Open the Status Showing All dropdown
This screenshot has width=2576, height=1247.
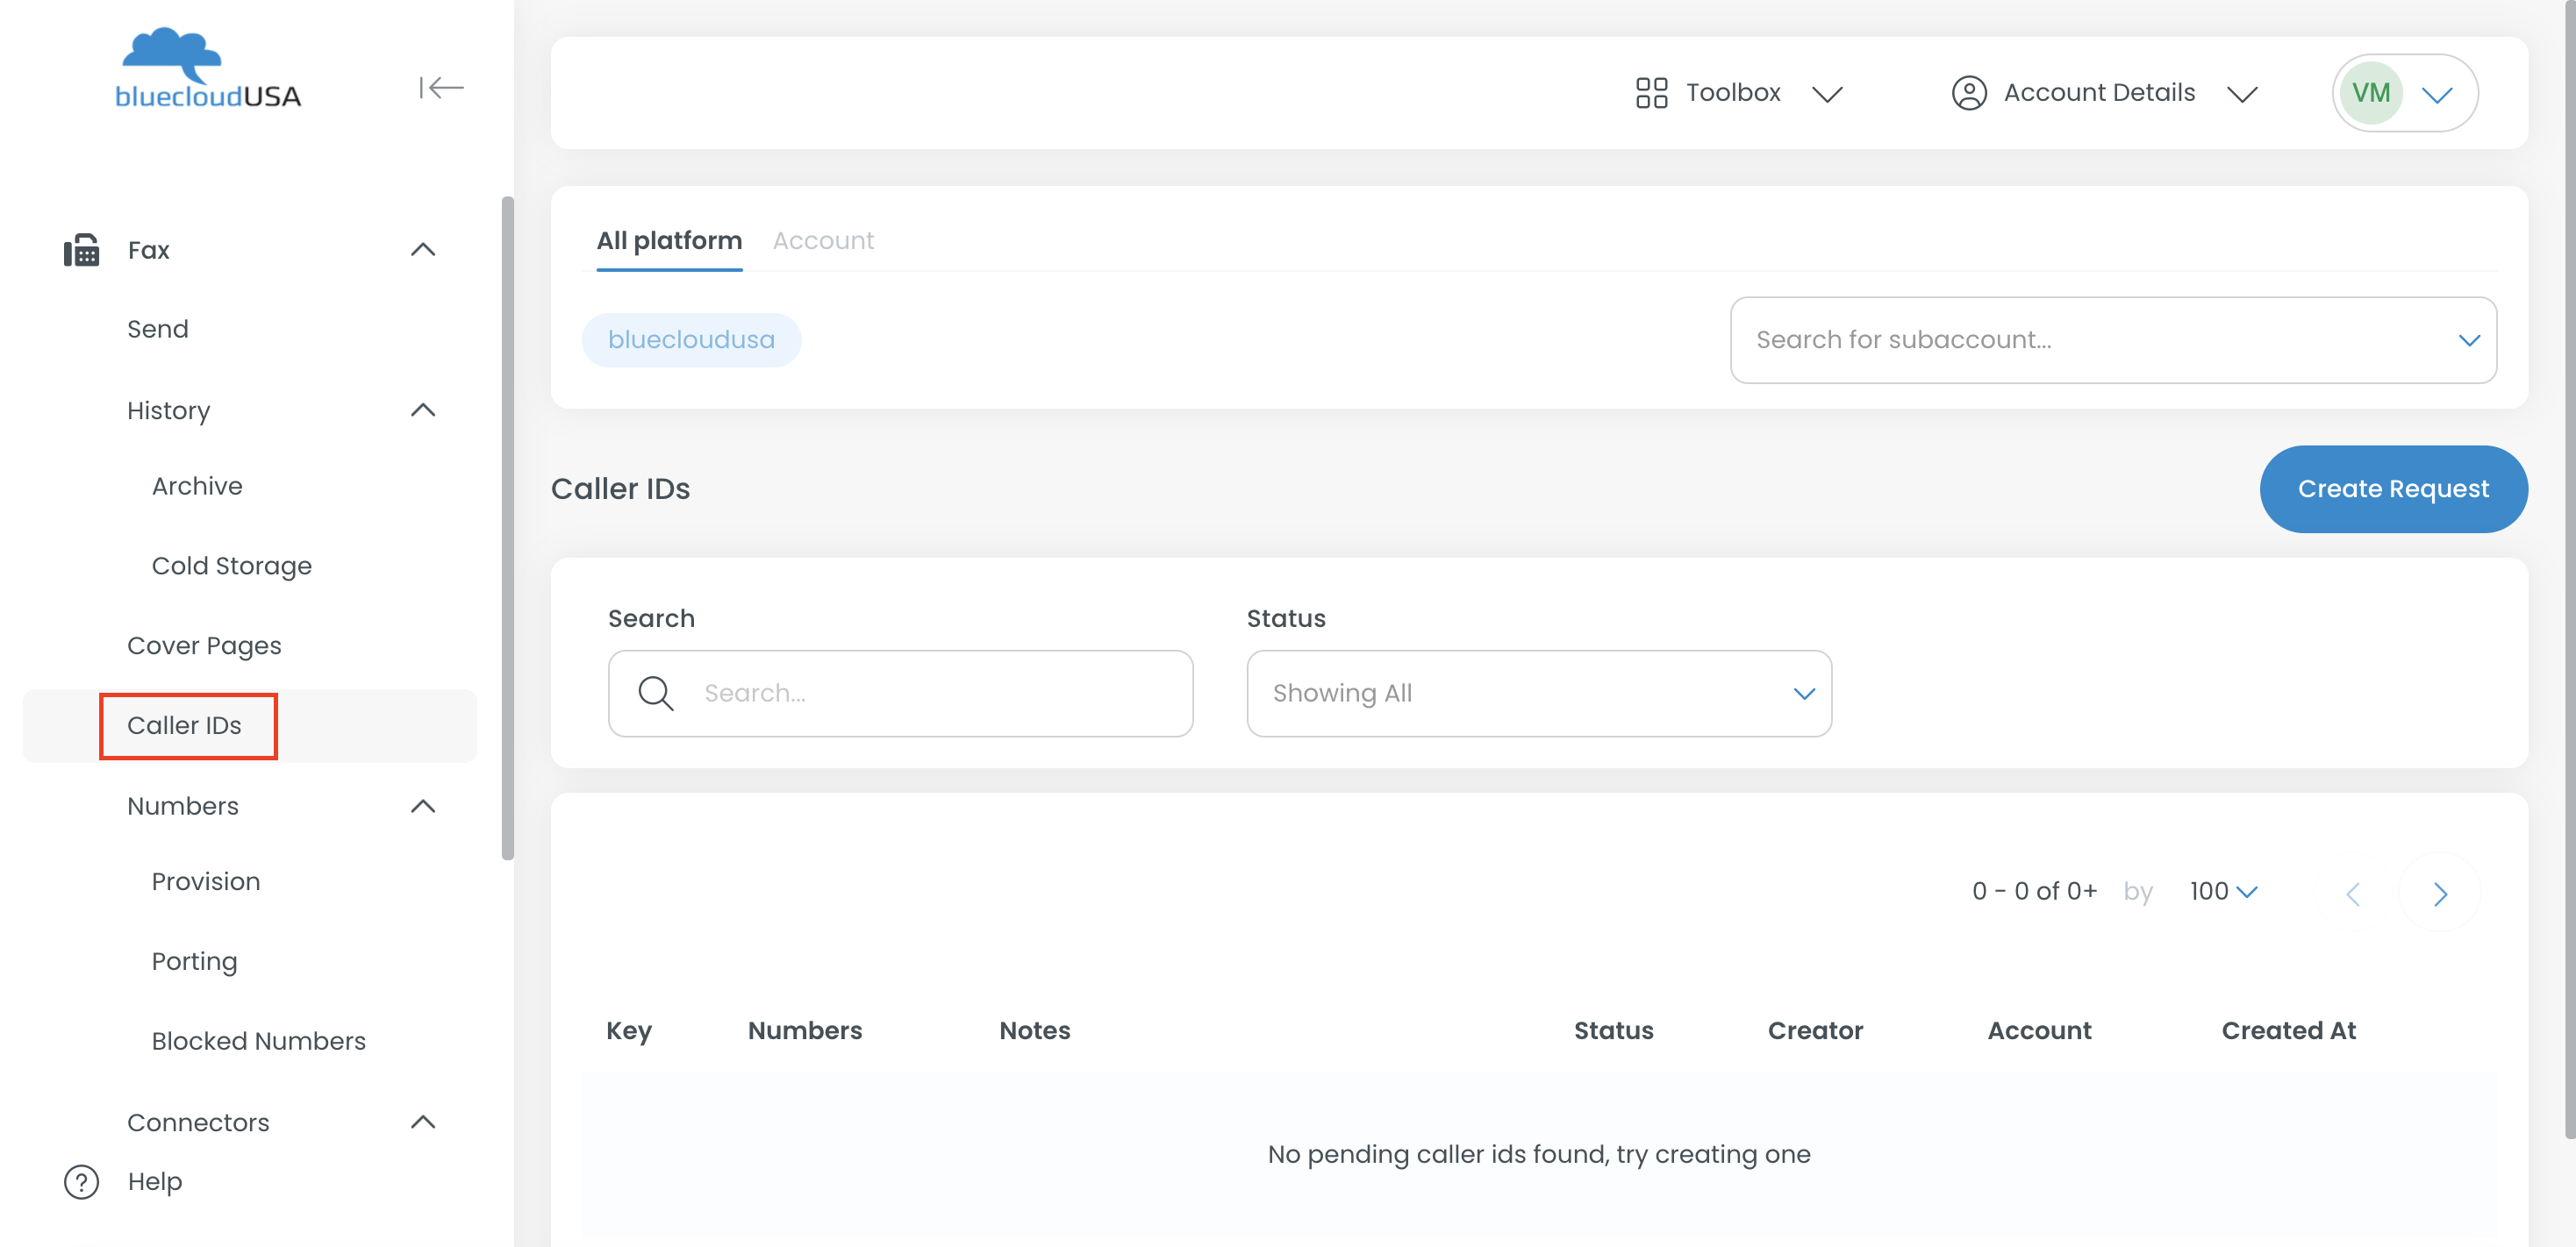[x=1538, y=694]
